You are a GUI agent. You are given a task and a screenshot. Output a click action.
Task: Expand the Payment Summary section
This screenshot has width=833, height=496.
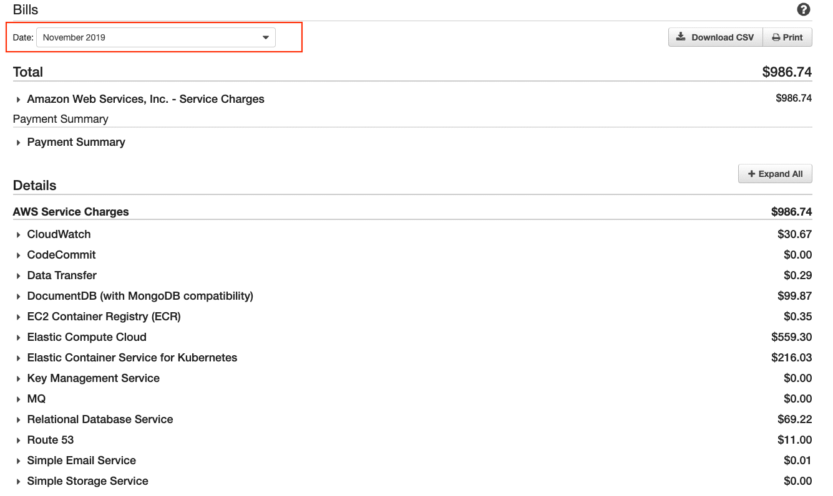76,142
